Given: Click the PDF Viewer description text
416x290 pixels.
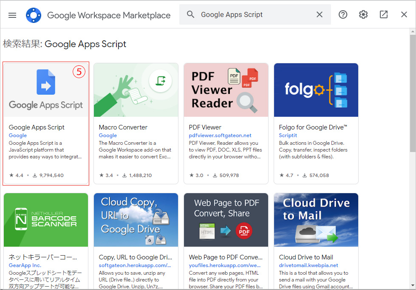Looking at the screenshot, I should coord(225,150).
